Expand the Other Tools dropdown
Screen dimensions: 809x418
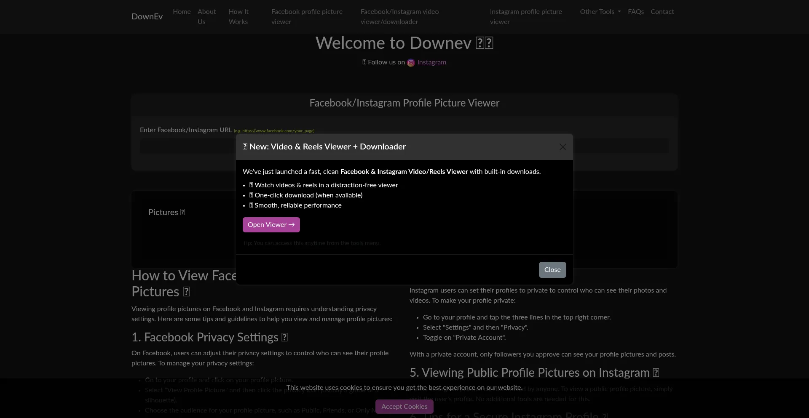(600, 12)
